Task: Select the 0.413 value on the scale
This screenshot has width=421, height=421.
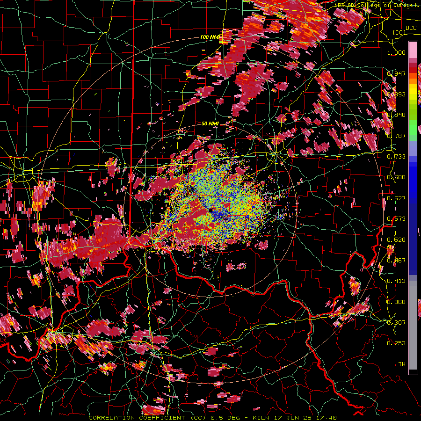Action: pyautogui.click(x=396, y=281)
